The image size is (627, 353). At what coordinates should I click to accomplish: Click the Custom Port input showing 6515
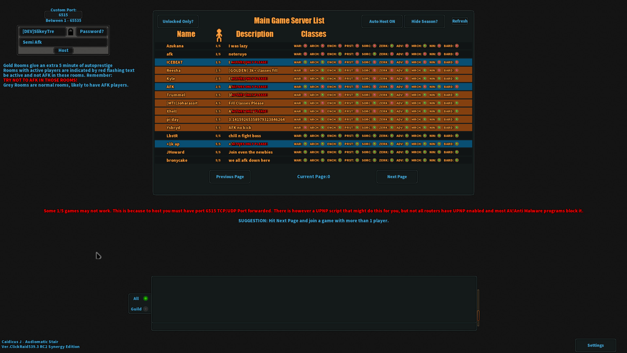point(63,15)
